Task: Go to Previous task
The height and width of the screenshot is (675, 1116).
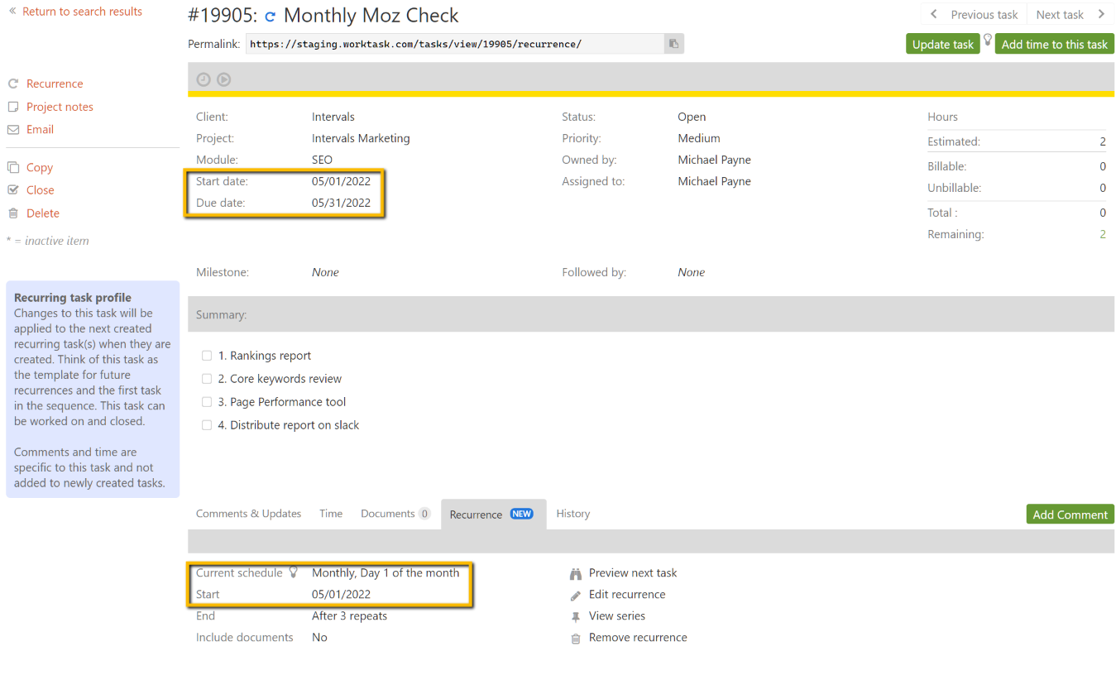Action: [x=974, y=15]
